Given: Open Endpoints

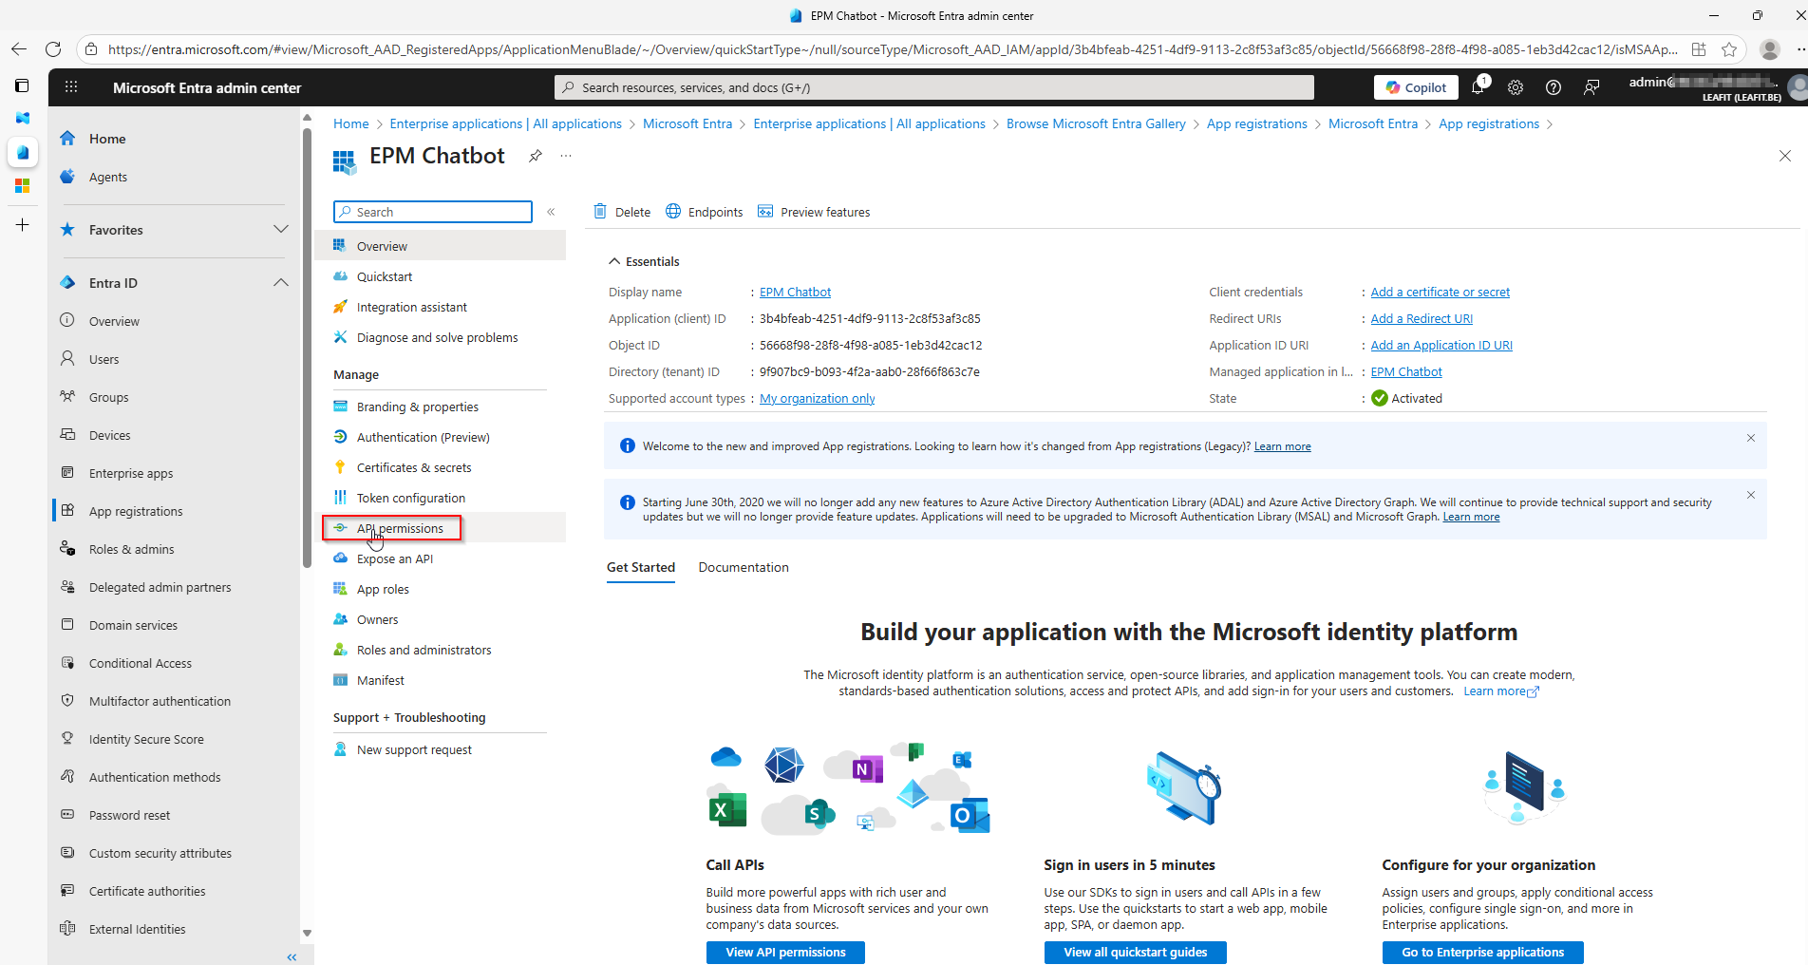Looking at the screenshot, I should [x=705, y=212].
